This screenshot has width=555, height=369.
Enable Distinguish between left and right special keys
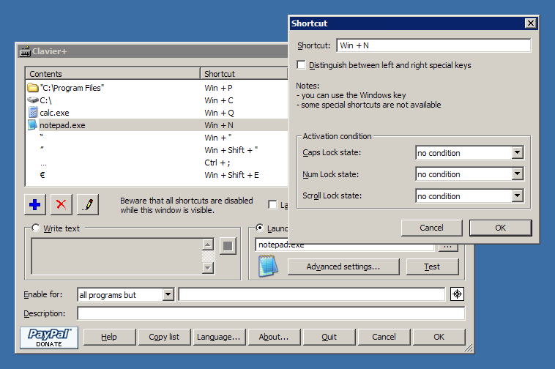pyautogui.click(x=302, y=65)
